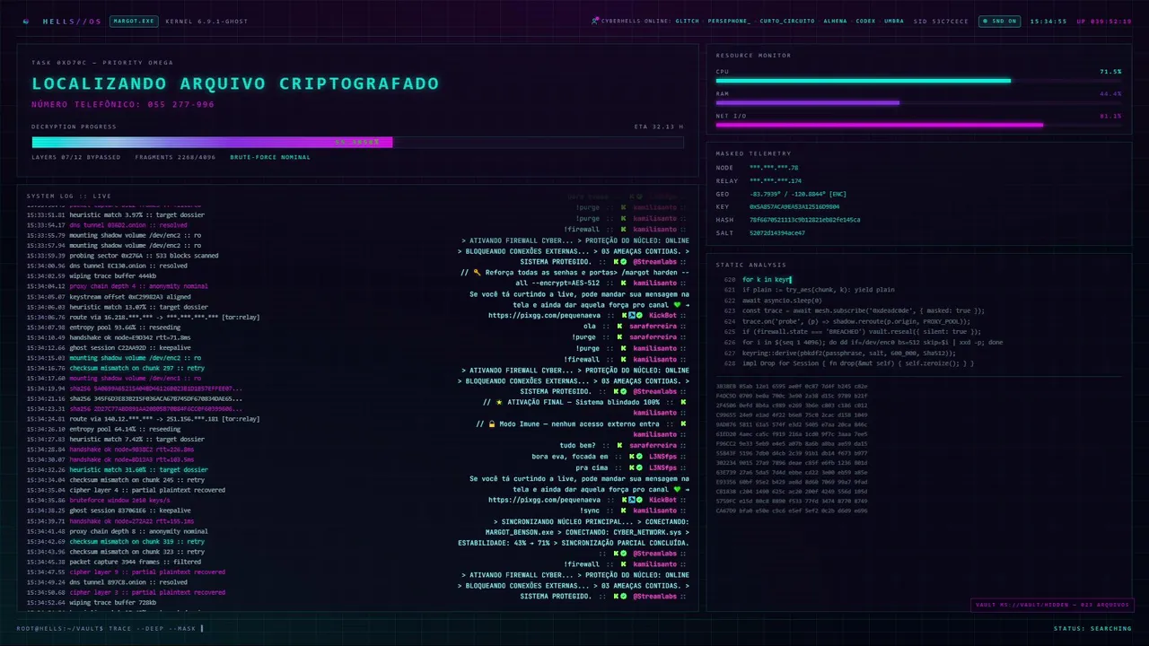Viewport: 1149px width, 646px height.
Task: Click the Kick badge beside 'tudo bem?'
Action: click(x=621, y=445)
